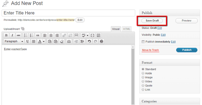This screenshot has height=105, width=202.
Task: Click the scrollbar up arrow
Action: [133, 47]
